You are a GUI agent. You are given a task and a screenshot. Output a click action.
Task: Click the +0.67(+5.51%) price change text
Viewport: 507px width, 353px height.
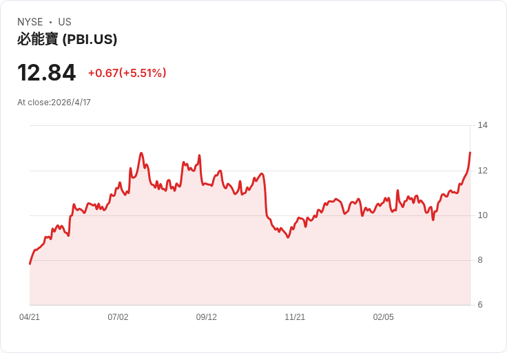pyautogui.click(x=127, y=73)
